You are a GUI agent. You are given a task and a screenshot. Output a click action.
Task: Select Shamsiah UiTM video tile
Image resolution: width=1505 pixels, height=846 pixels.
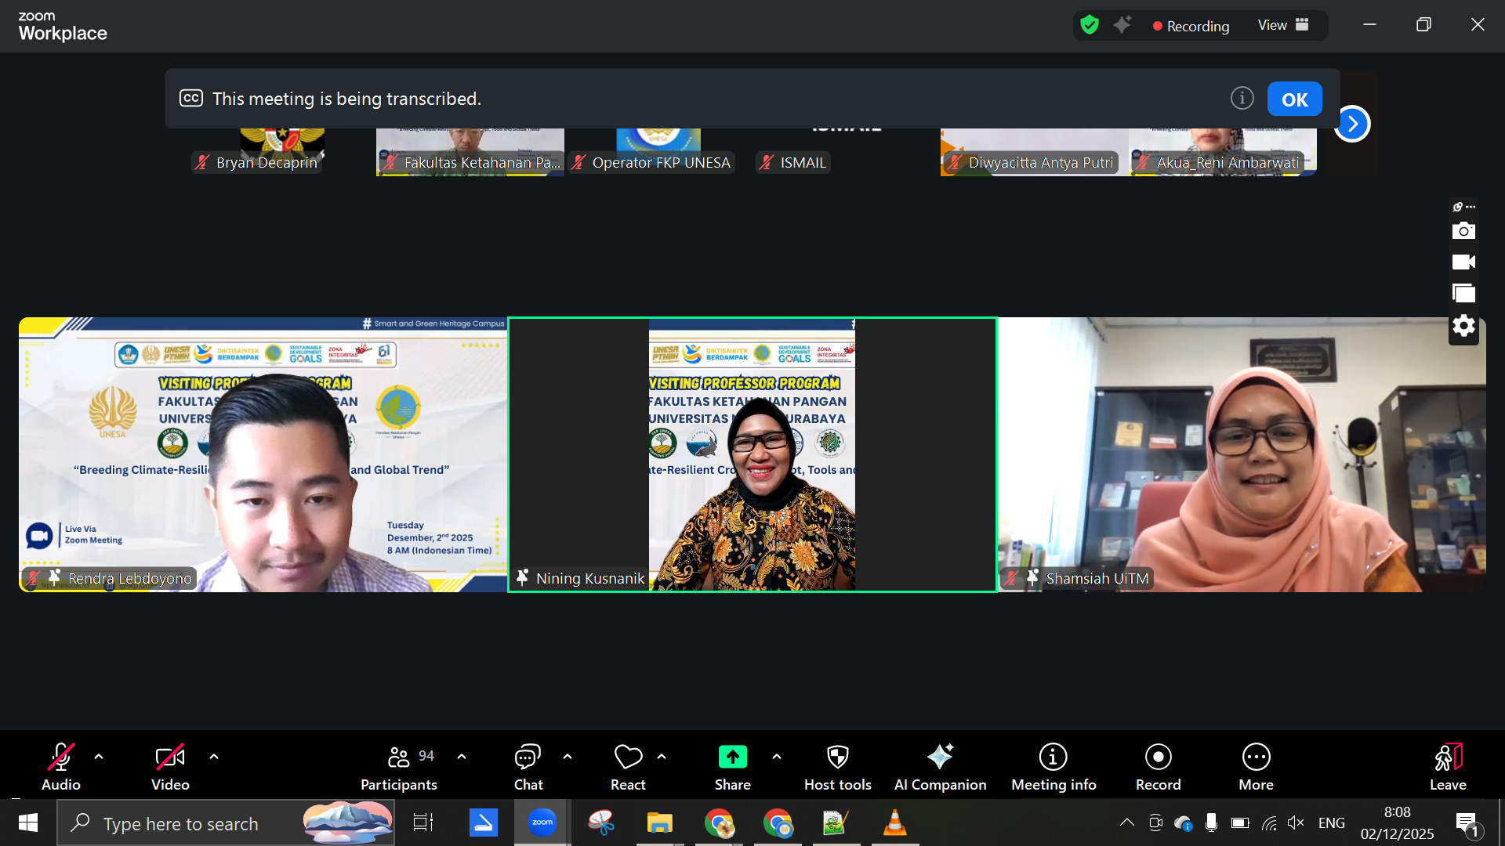pyautogui.click(x=1241, y=454)
